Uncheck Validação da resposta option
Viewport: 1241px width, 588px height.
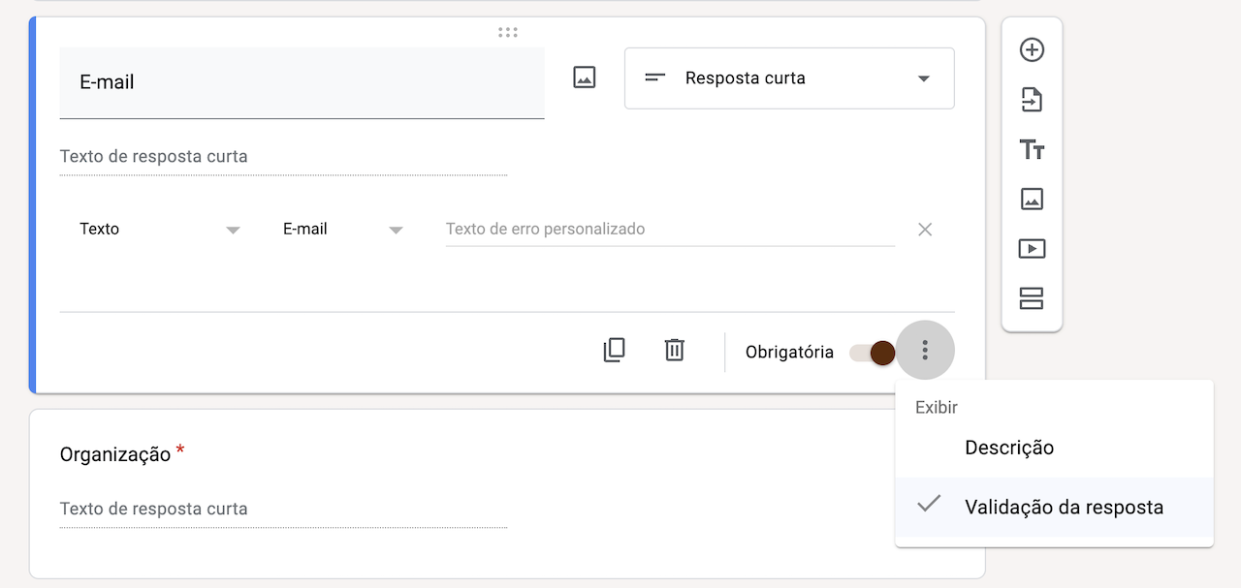point(1064,508)
